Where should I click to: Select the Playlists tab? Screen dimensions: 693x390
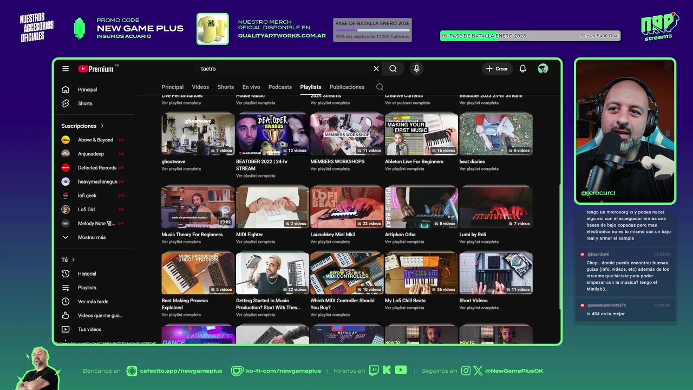click(x=311, y=87)
